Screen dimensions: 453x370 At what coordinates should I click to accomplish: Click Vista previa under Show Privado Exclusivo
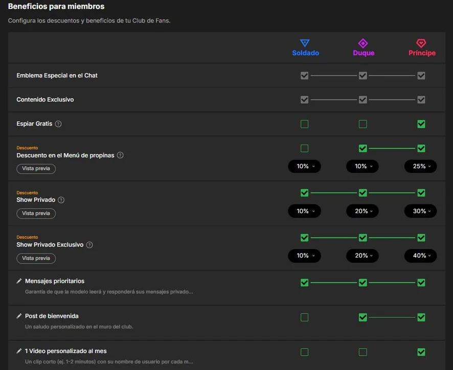pos(36,258)
